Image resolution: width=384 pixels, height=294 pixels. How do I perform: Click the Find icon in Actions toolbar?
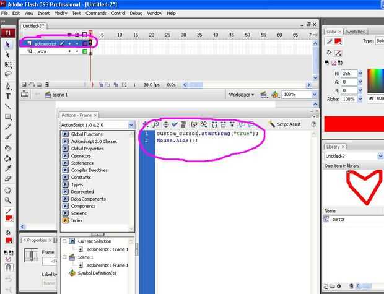[x=155, y=124]
